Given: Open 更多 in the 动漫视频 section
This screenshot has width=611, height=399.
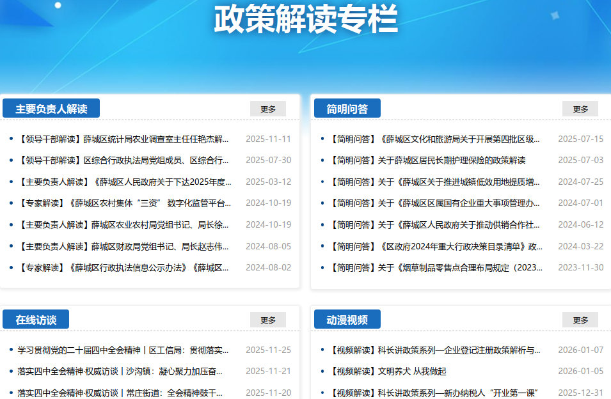Looking at the screenshot, I should [x=580, y=320].
